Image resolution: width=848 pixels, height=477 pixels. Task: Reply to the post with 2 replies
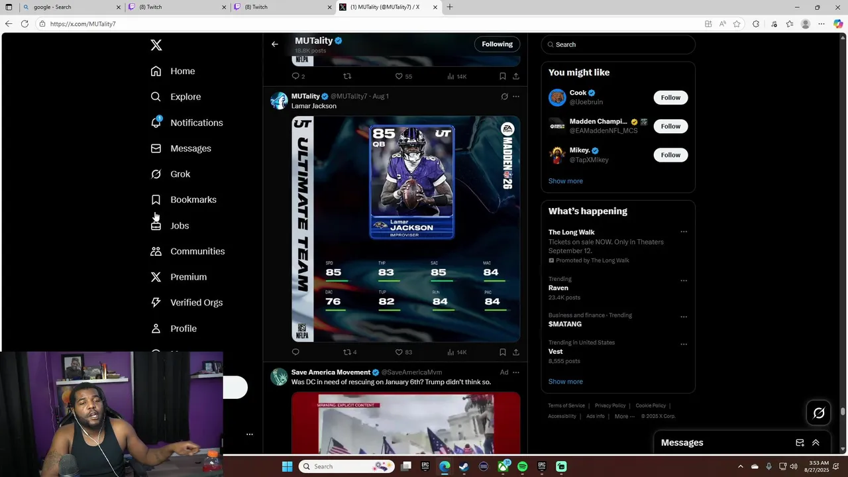[298, 76]
